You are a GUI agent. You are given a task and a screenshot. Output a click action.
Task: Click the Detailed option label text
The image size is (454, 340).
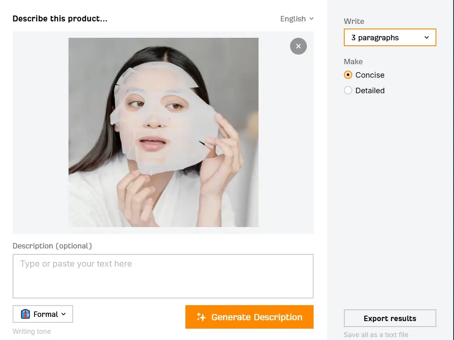point(370,91)
